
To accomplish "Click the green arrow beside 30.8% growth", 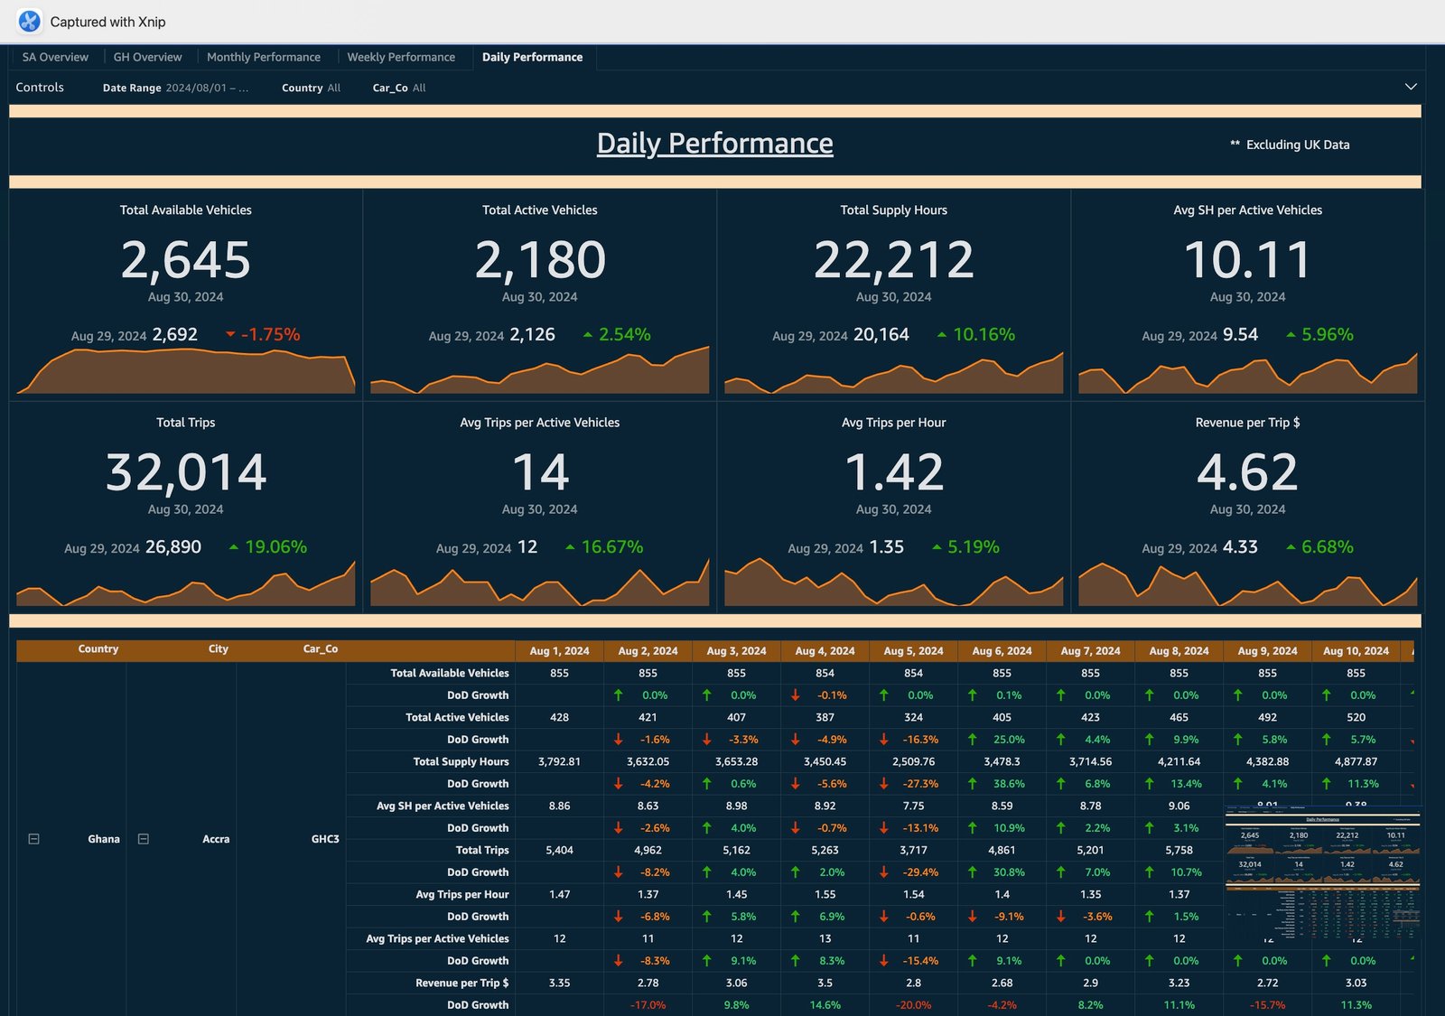I will pyautogui.click(x=973, y=872).
